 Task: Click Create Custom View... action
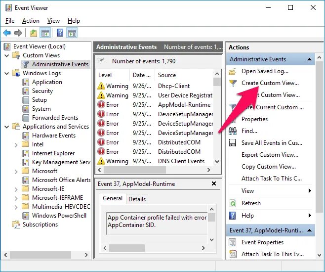(270, 83)
